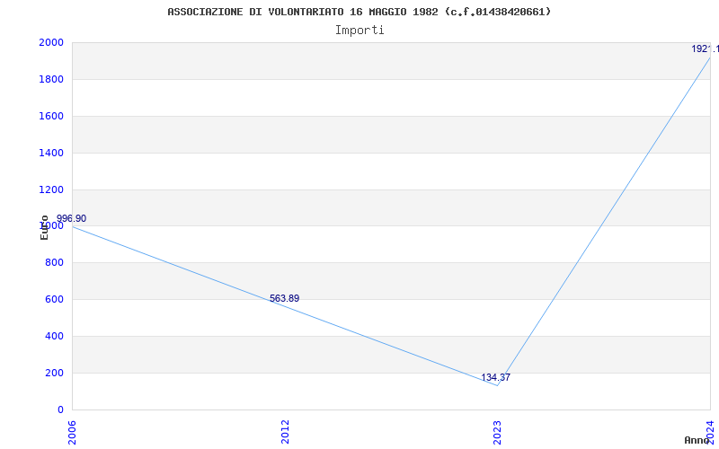The image size is (719, 449).
Task: Click the Euro y-axis title
Action: tap(44, 227)
